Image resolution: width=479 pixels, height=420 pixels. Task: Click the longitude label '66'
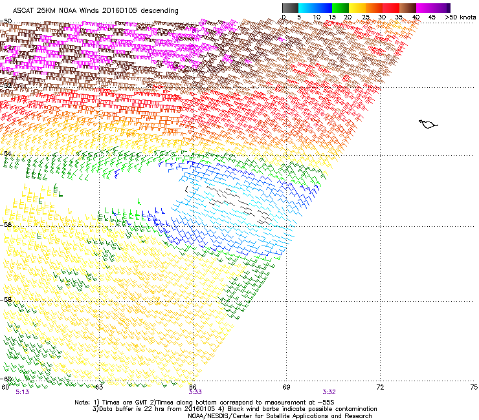tap(193, 387)
